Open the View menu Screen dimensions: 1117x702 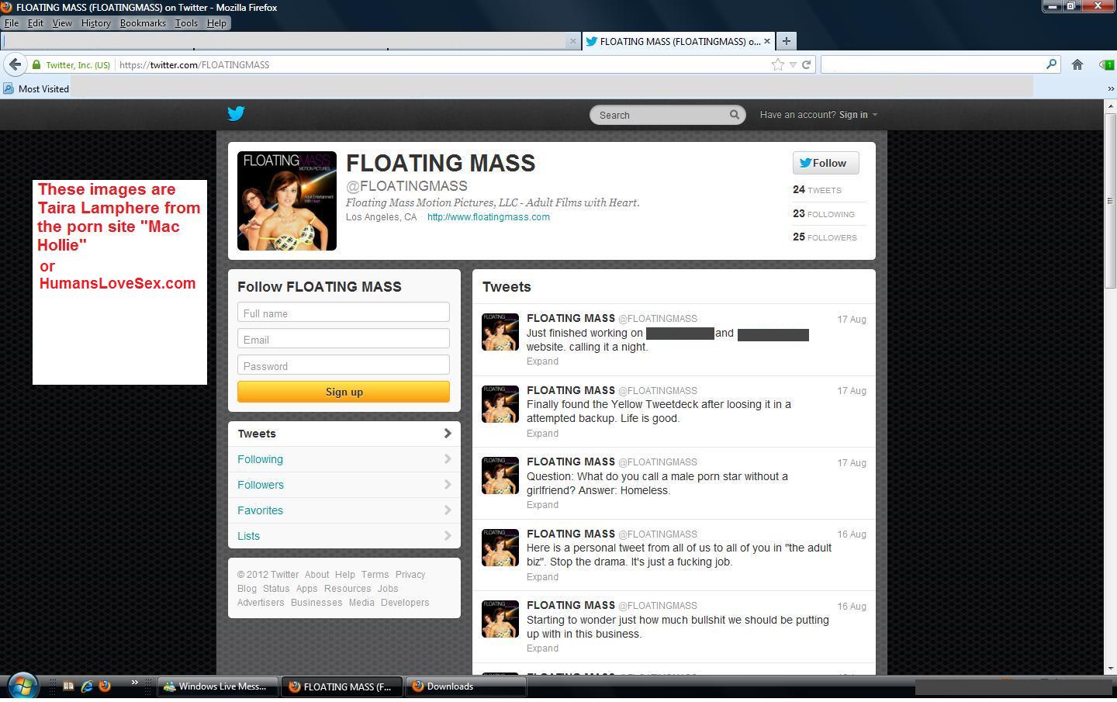62,23
